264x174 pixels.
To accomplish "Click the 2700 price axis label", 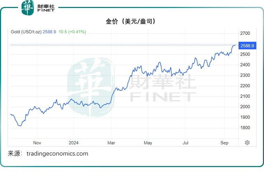I will 245,33.
